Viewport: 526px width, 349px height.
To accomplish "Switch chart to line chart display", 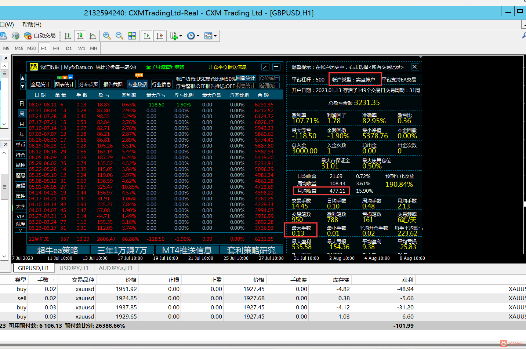I will (x=92, y=36).
